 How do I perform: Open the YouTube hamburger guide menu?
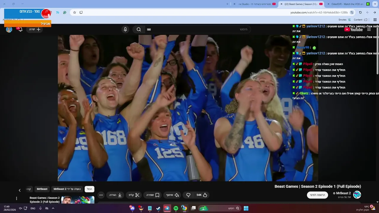click(x=369, y=29)
